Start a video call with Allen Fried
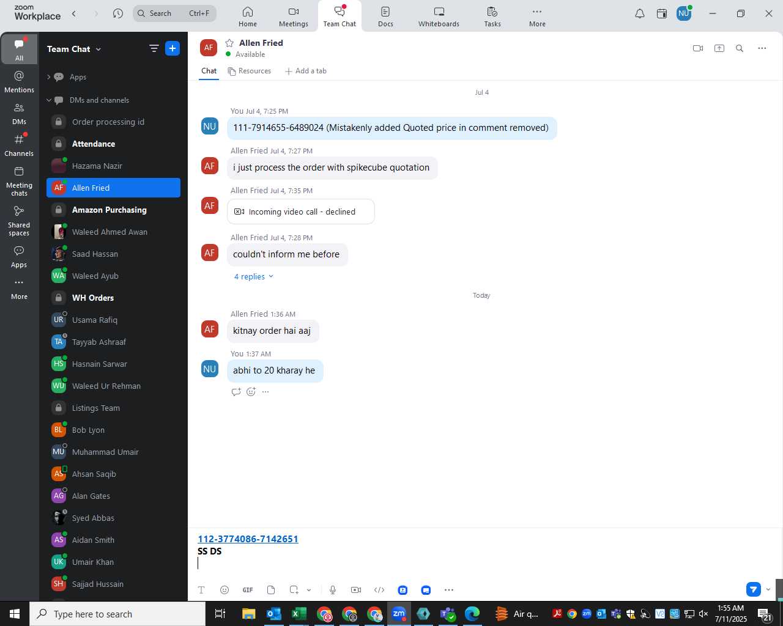Viewport: 783px width, 626px height. [698, 48]
